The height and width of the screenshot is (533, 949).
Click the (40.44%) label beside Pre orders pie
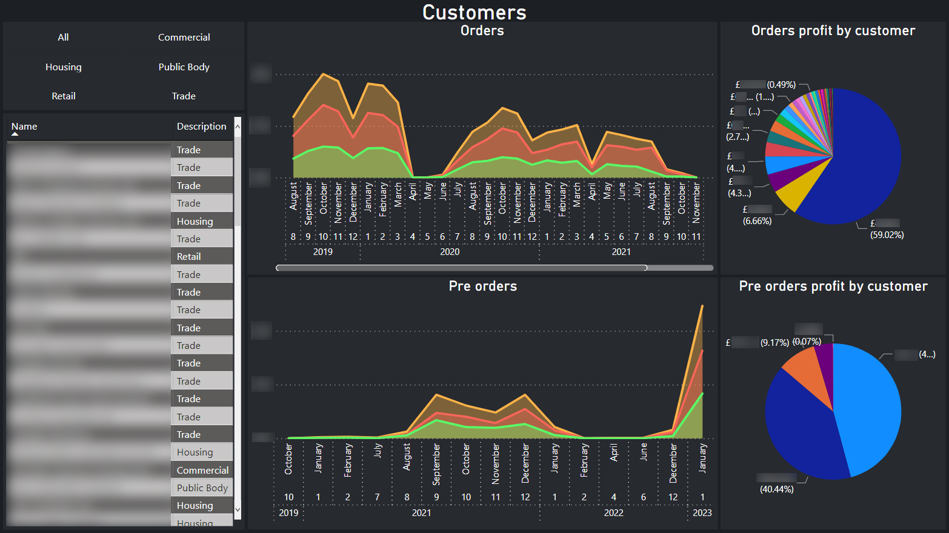pyautogui.click(x=777, y=489)
